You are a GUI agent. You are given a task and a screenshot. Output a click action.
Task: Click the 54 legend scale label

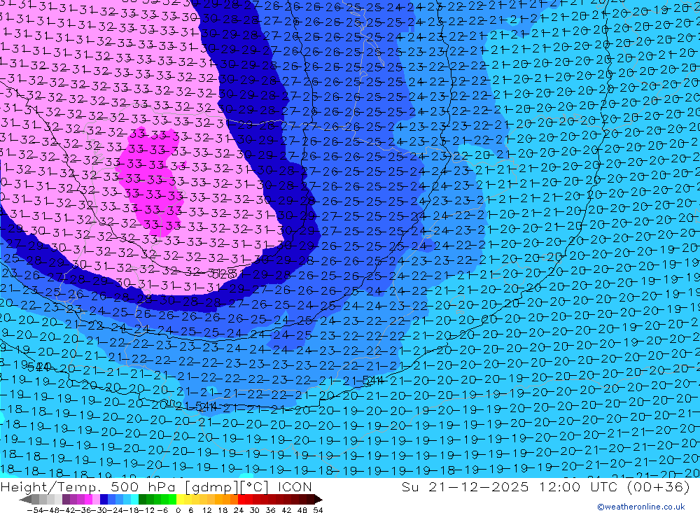(318, 510)
